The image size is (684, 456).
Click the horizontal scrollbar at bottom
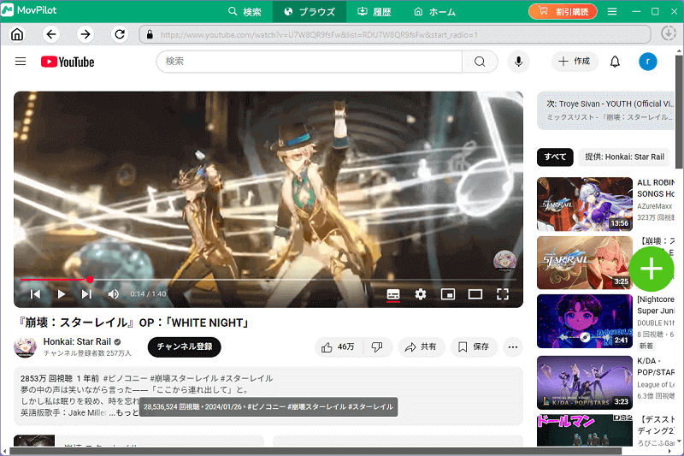315,452
